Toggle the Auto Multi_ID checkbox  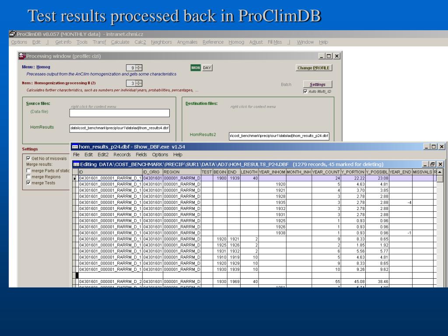coord(305,91)
